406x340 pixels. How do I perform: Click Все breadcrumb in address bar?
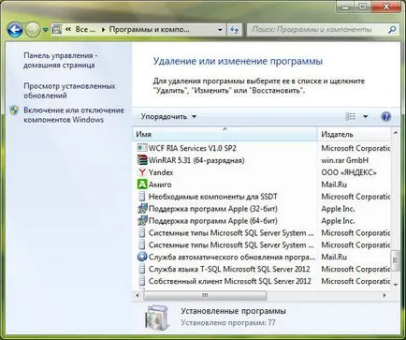click(x=85, y=30)
